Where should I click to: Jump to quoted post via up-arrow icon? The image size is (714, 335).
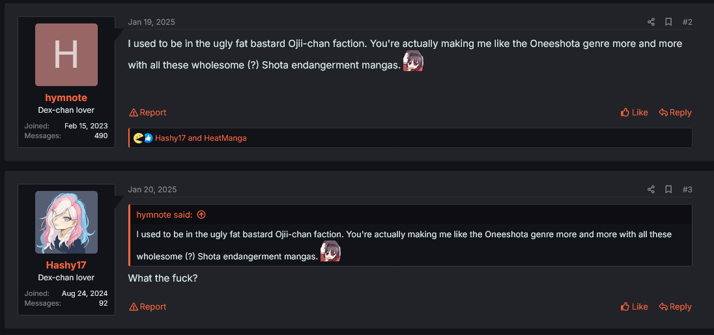tap(201, 215)
